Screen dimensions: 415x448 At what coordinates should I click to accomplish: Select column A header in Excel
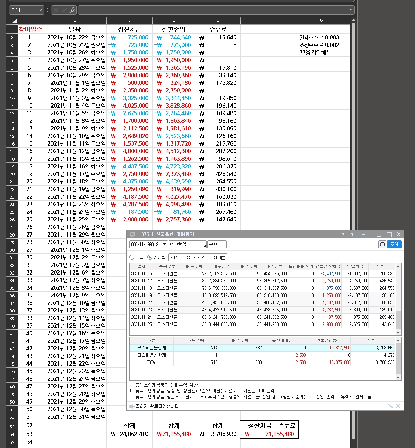(30, 20)
